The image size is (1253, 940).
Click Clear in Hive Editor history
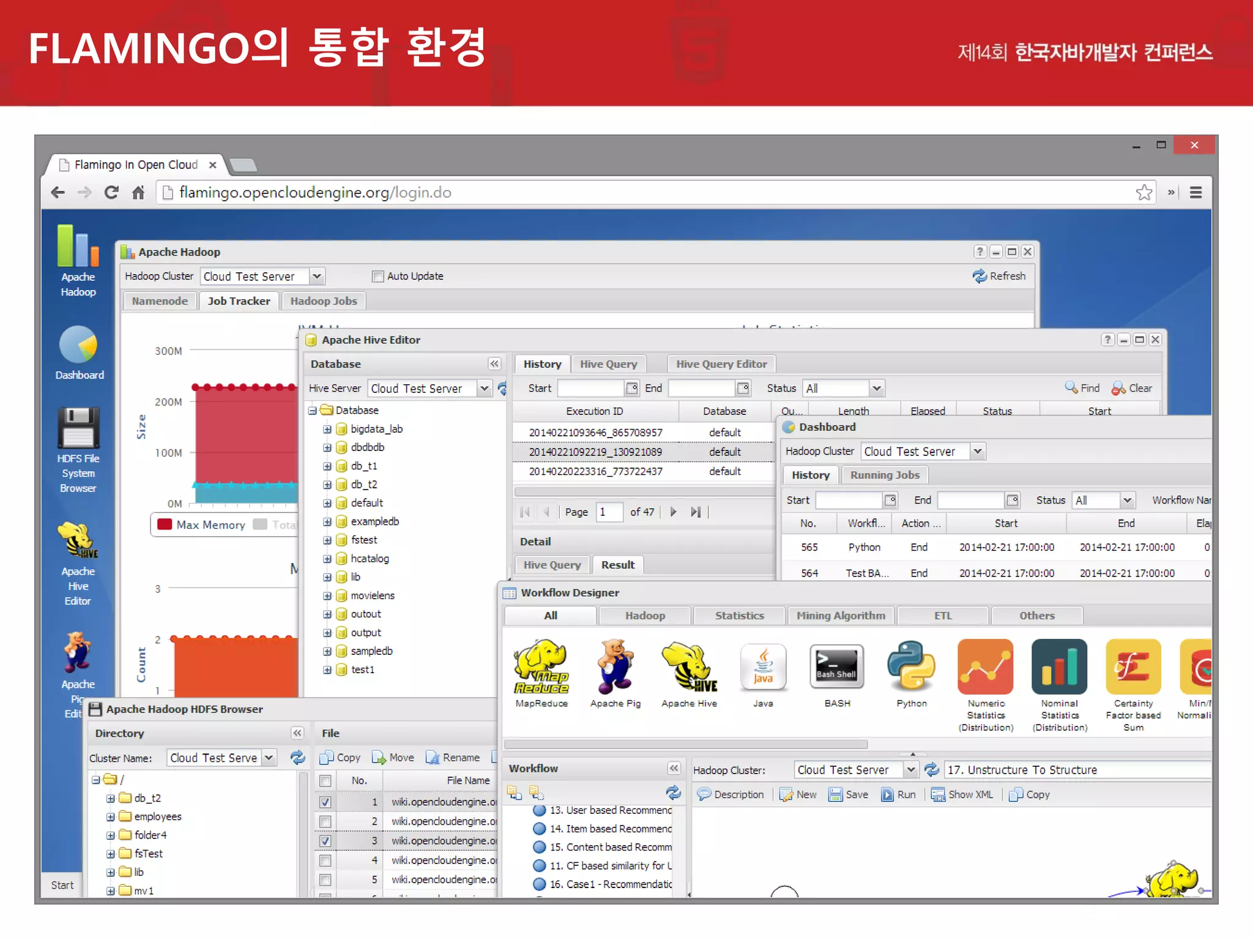click(1132, 388)
